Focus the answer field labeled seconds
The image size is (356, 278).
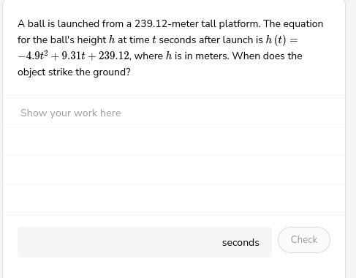(145, 242)
